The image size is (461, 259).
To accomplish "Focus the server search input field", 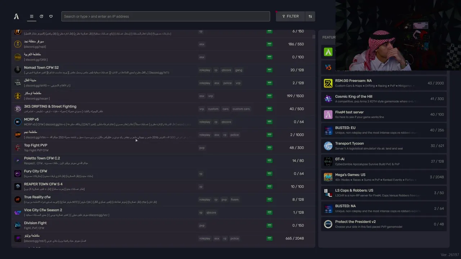I will pyautogui.click(x=166, y=16).
